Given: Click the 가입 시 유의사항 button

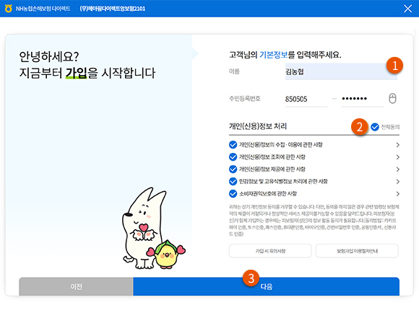Looking at the screenshot, I should [270, 251].
